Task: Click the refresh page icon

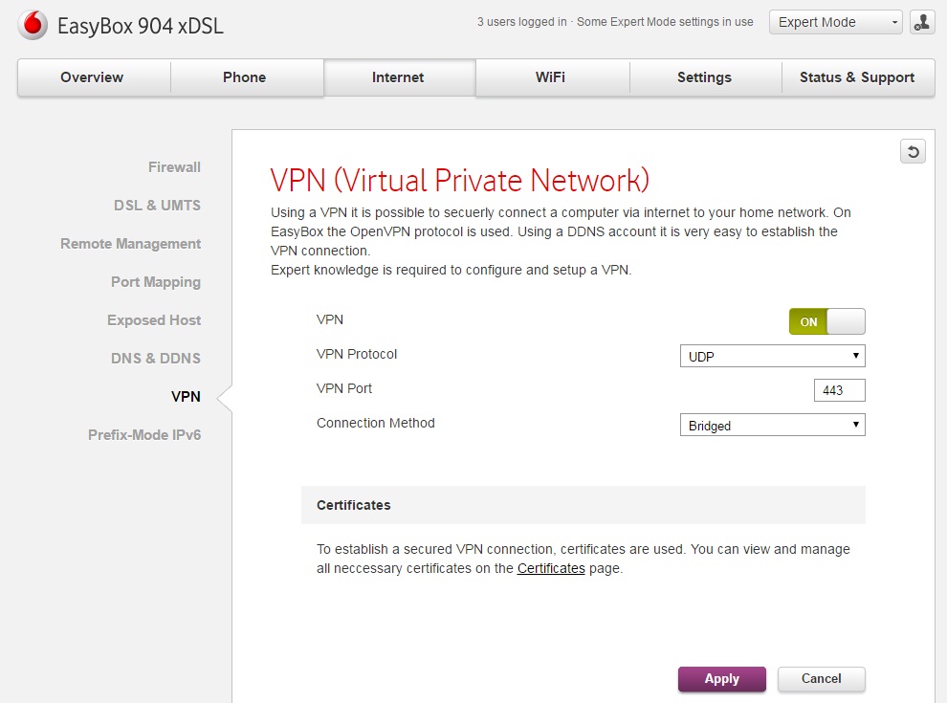Action: tap(913, 151)
